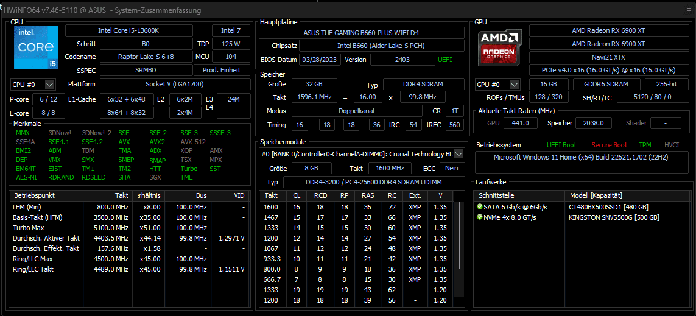Screen dimensions: 696x316
Task: Click the ECC Nein field
Action: click(x=452, y=168)
